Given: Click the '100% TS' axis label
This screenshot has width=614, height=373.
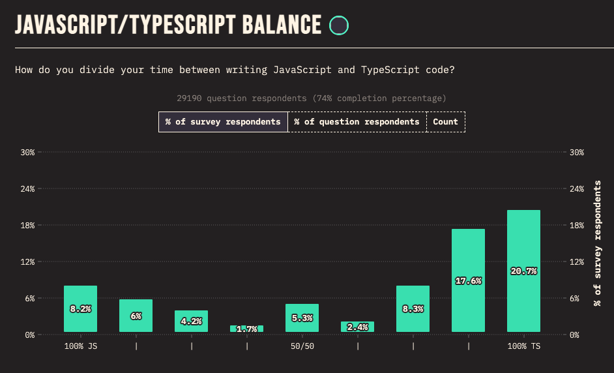Looking at the screenshot, I should (x=524, y=346).
